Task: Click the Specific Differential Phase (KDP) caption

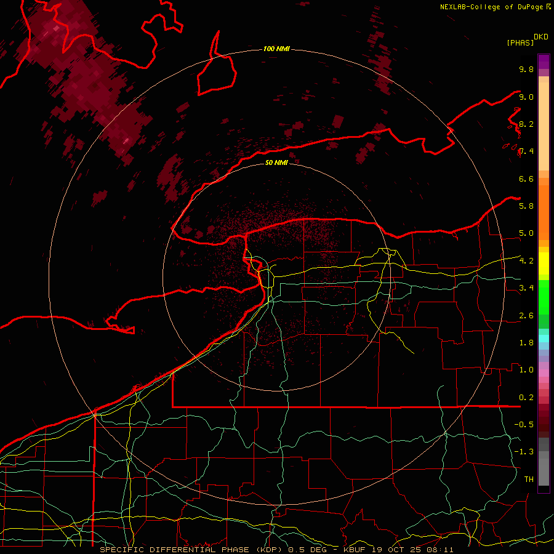Action: click(x=192, y=550)
